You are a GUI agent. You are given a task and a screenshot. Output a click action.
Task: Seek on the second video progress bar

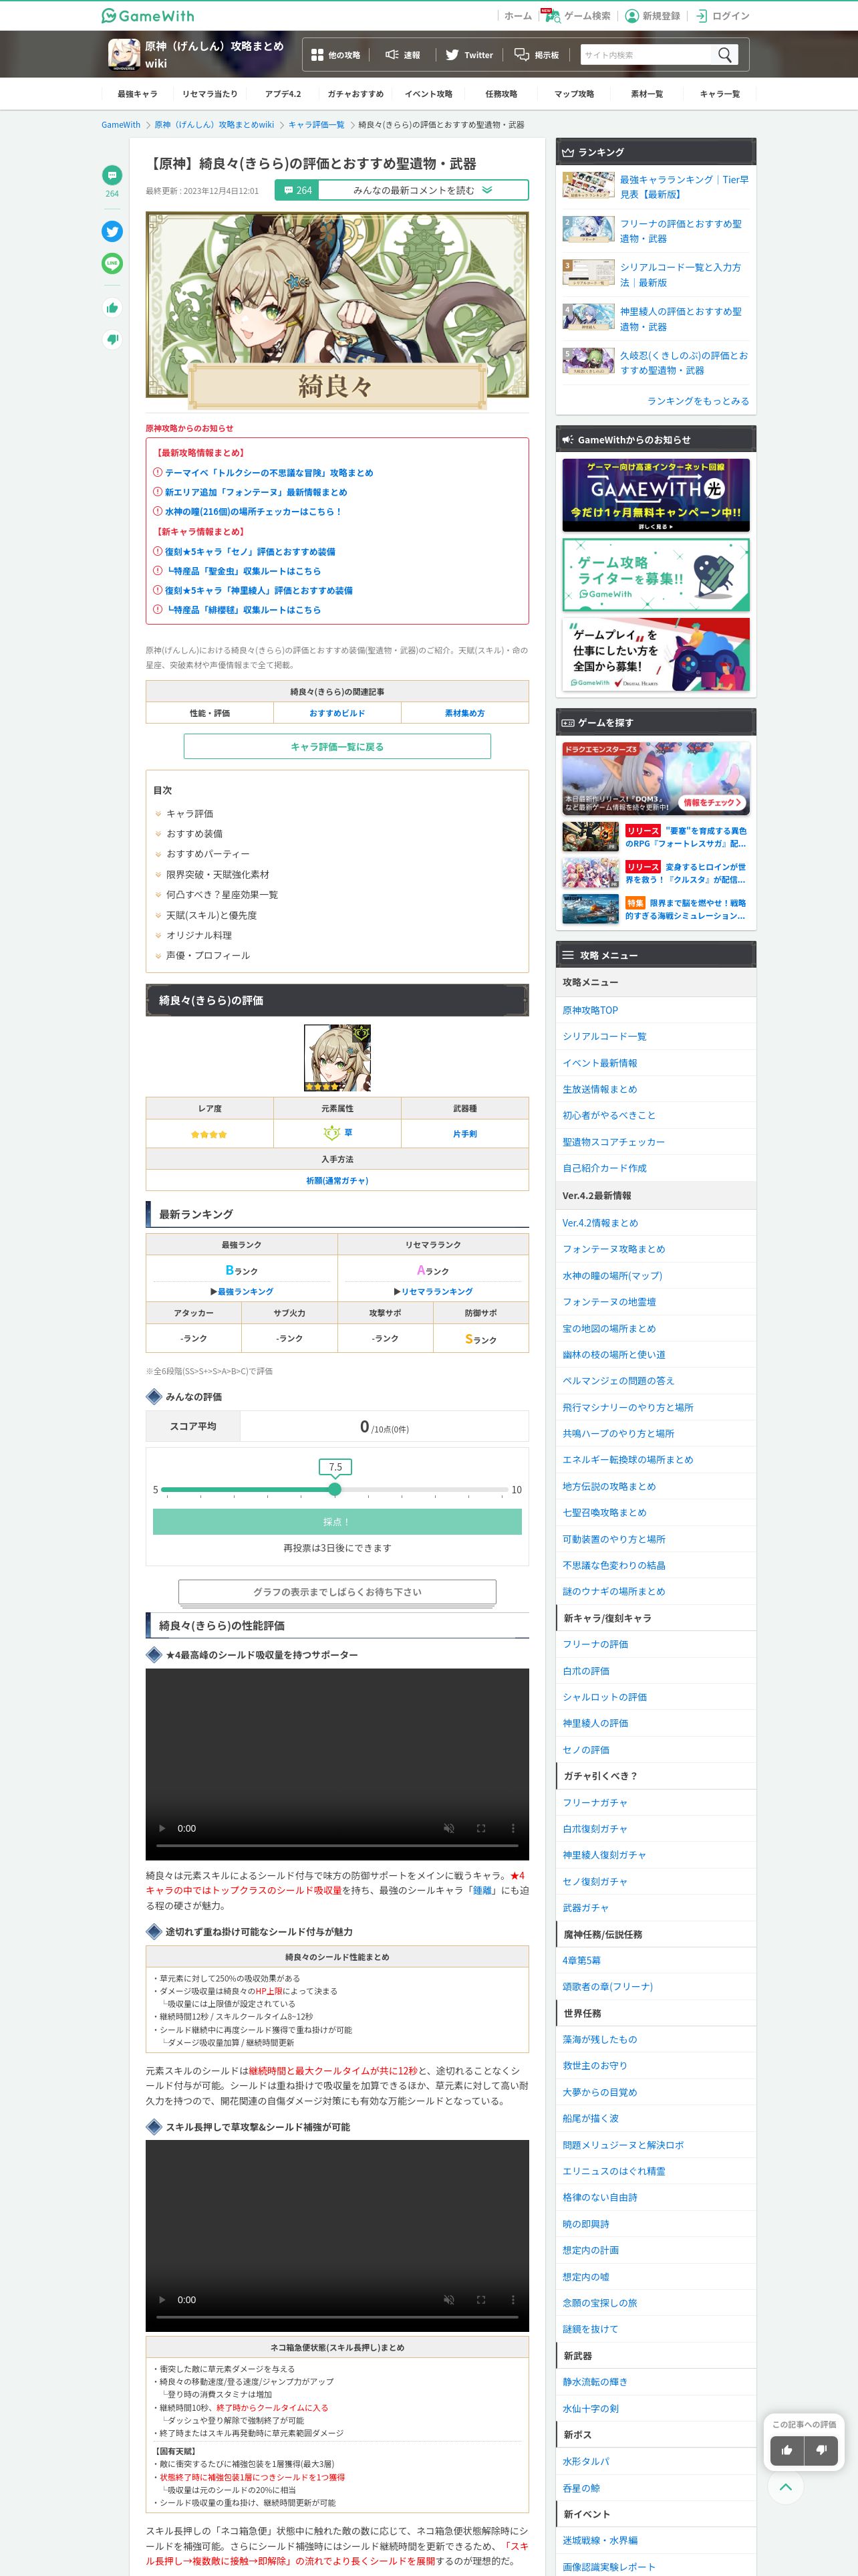tap(337, 2317)
